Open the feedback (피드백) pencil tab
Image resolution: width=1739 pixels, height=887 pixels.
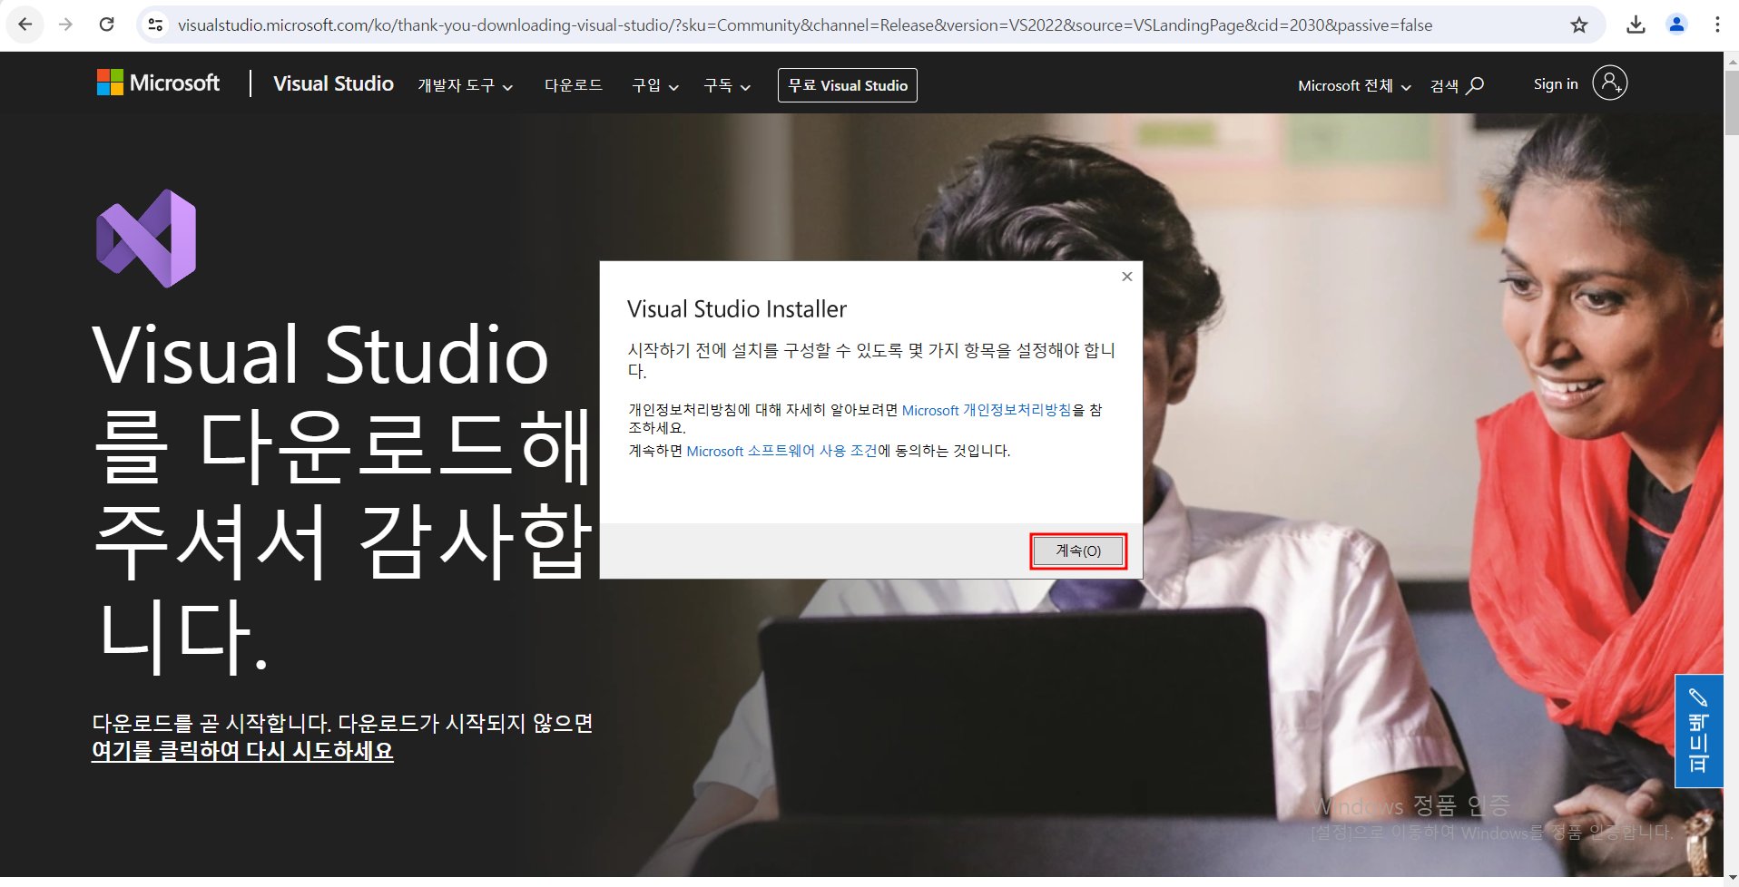pos(1698,731)
